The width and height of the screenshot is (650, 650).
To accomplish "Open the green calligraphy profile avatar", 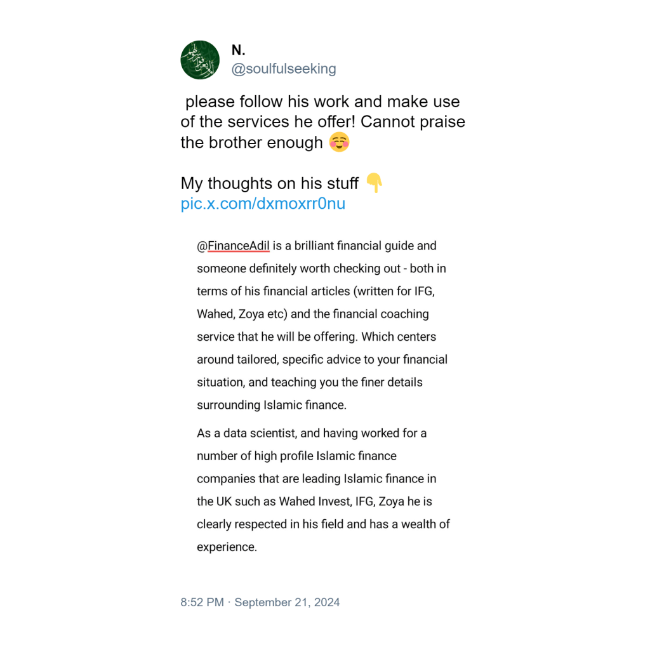I will point(200,60).
